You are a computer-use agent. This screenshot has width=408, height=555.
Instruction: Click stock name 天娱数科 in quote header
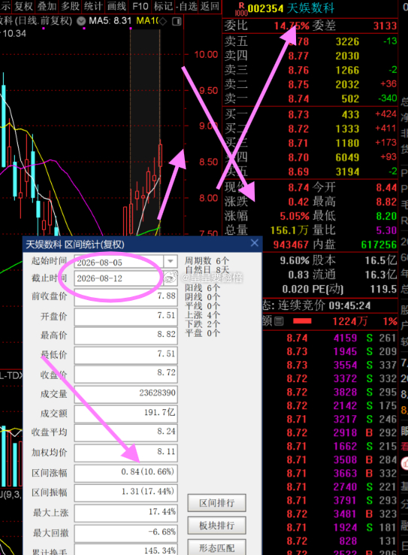[310, 8]
